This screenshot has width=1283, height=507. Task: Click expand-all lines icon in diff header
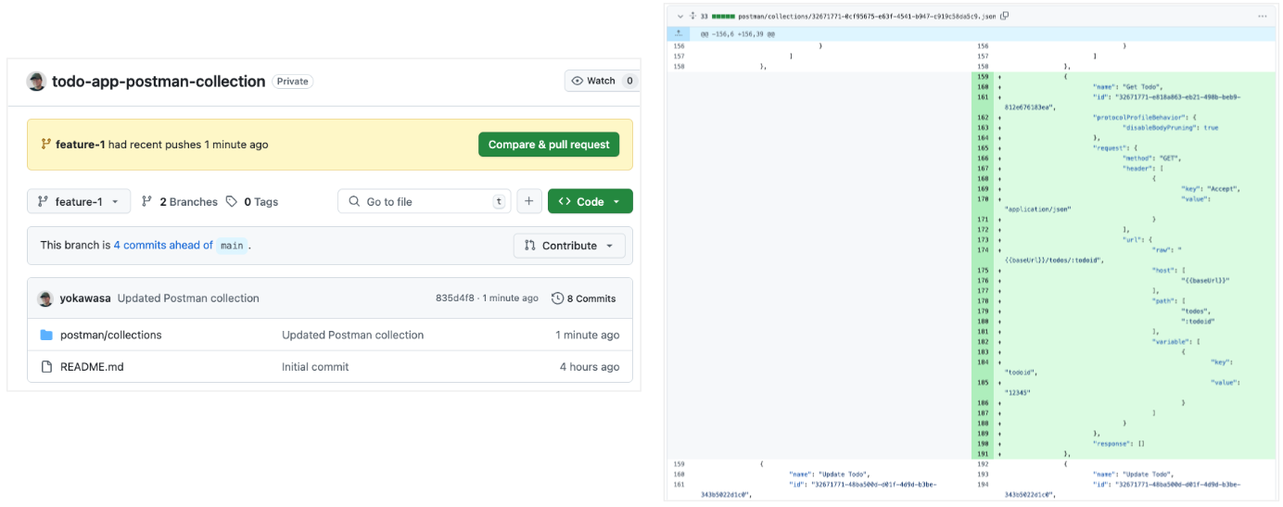click(692, 16)
